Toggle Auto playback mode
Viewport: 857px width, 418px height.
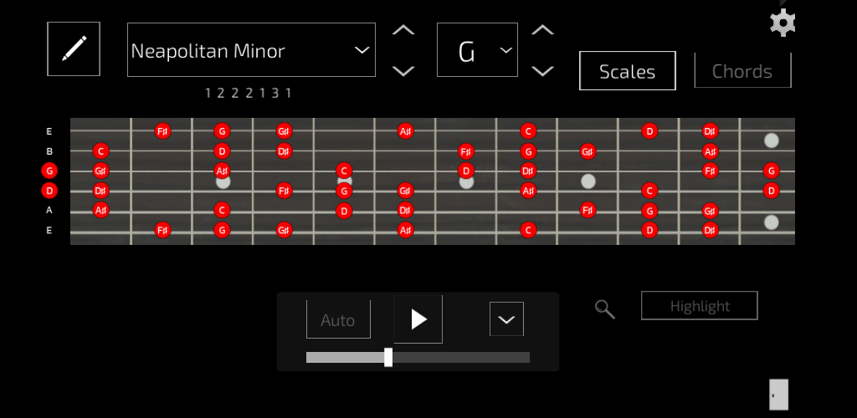pyautogui.click(x=338, y=319)
